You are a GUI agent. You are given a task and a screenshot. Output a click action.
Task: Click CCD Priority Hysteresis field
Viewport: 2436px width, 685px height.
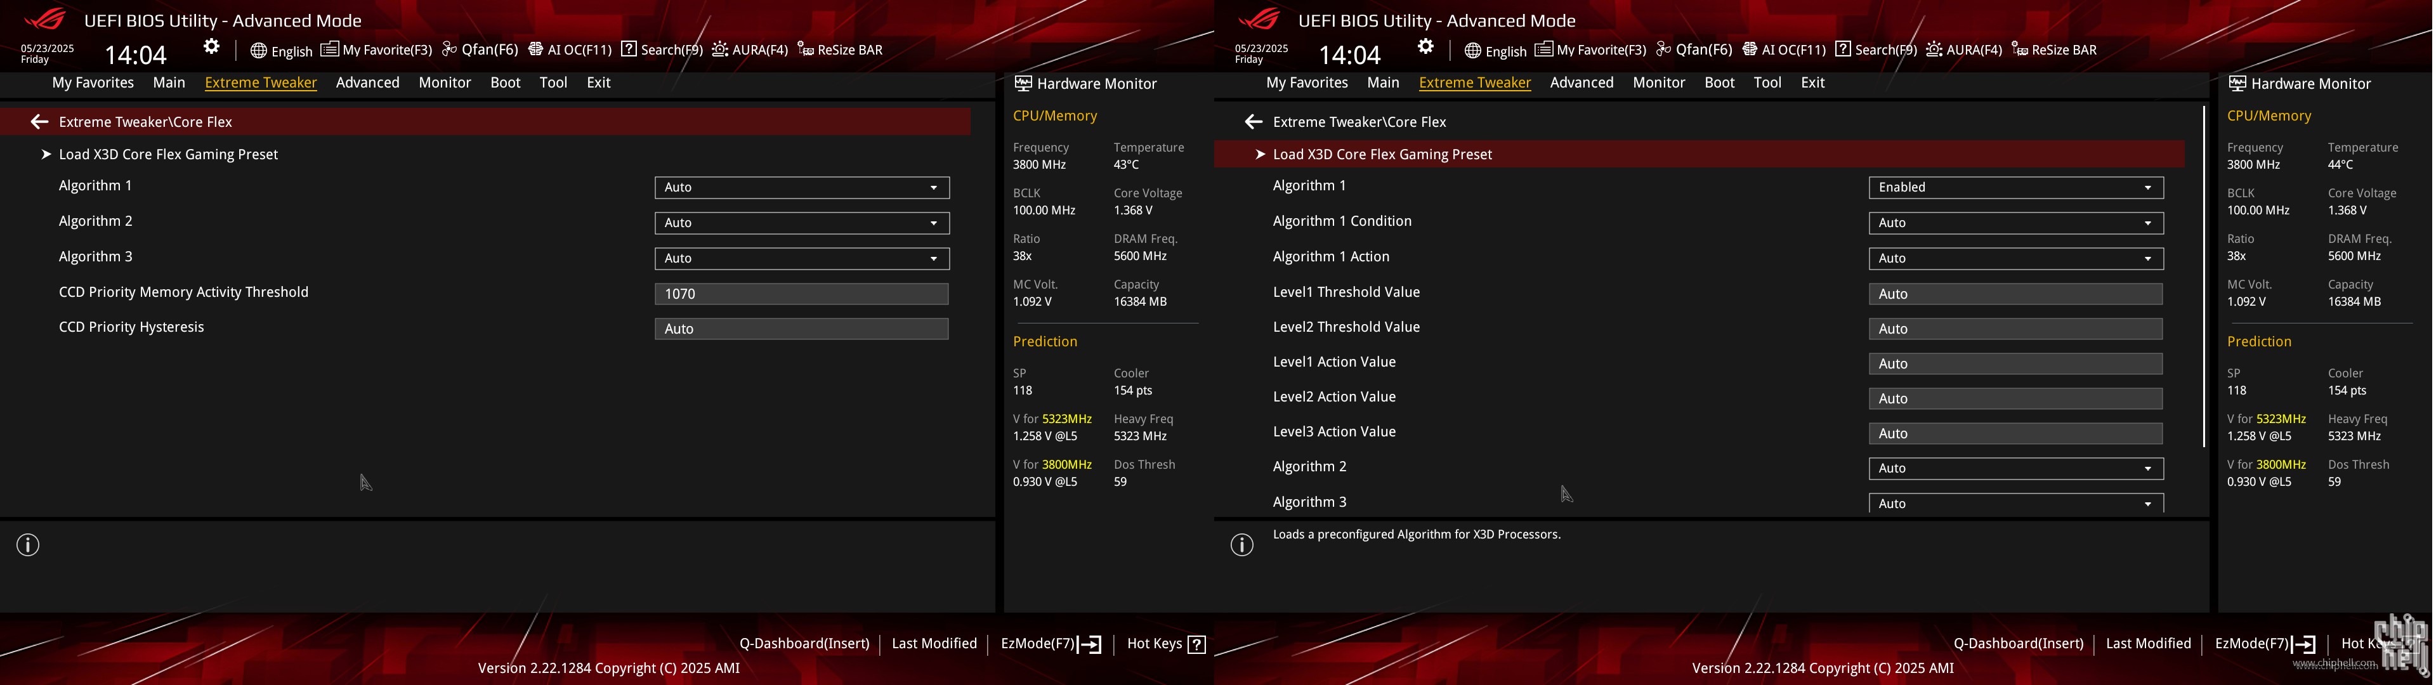[802, 329]
